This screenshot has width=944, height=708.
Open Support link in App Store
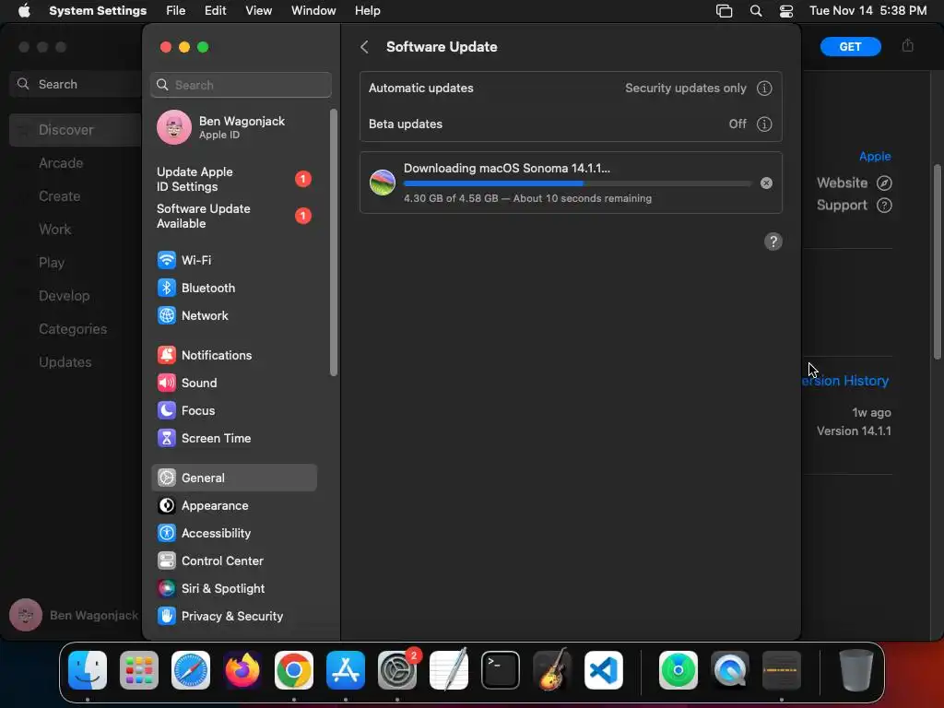click(854, 206)
